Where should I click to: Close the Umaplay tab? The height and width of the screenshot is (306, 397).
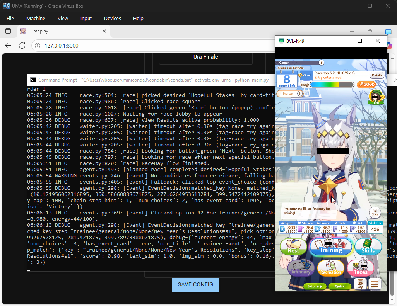[x=104, y=31]
